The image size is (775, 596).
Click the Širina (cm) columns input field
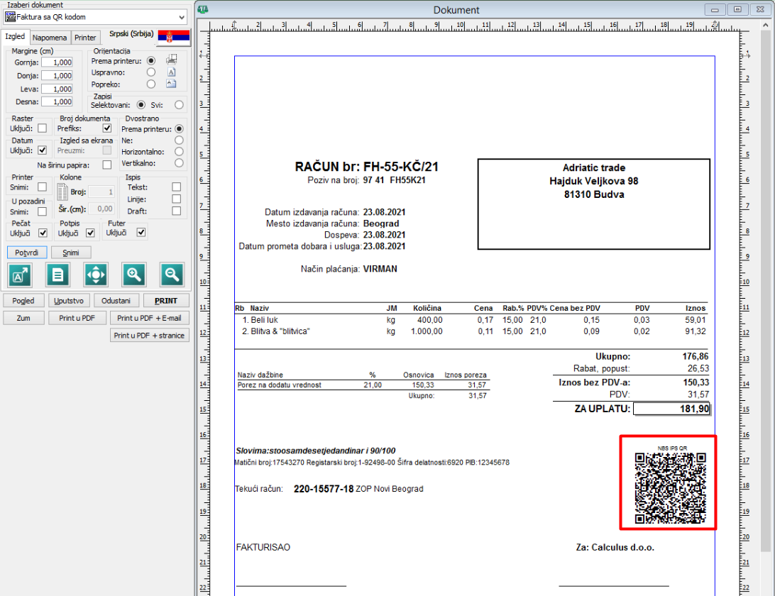coord(101,209)
